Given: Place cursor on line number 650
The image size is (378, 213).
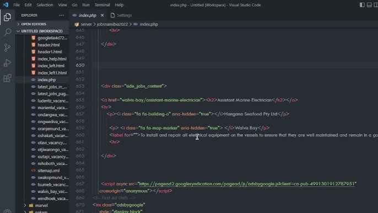Looking at the screenshot, I should point(80,65).
